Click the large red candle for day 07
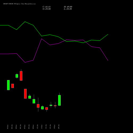This screenshot has height=133, width=133. [25, 94]
